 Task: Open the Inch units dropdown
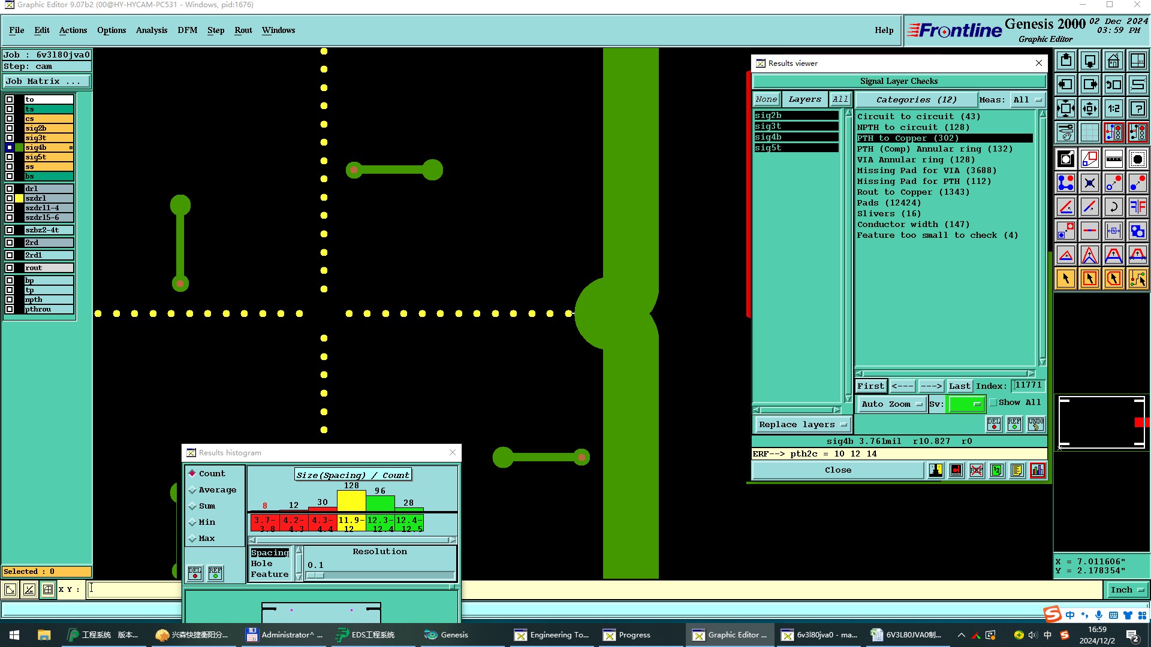pos(1126,590)
